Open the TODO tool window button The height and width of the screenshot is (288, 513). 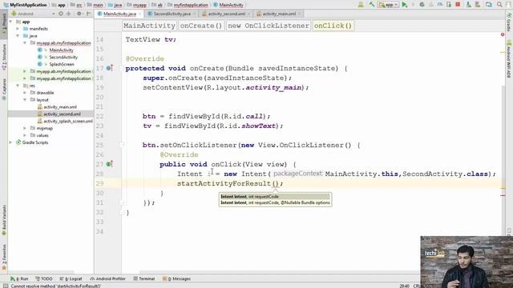point(44,279)
